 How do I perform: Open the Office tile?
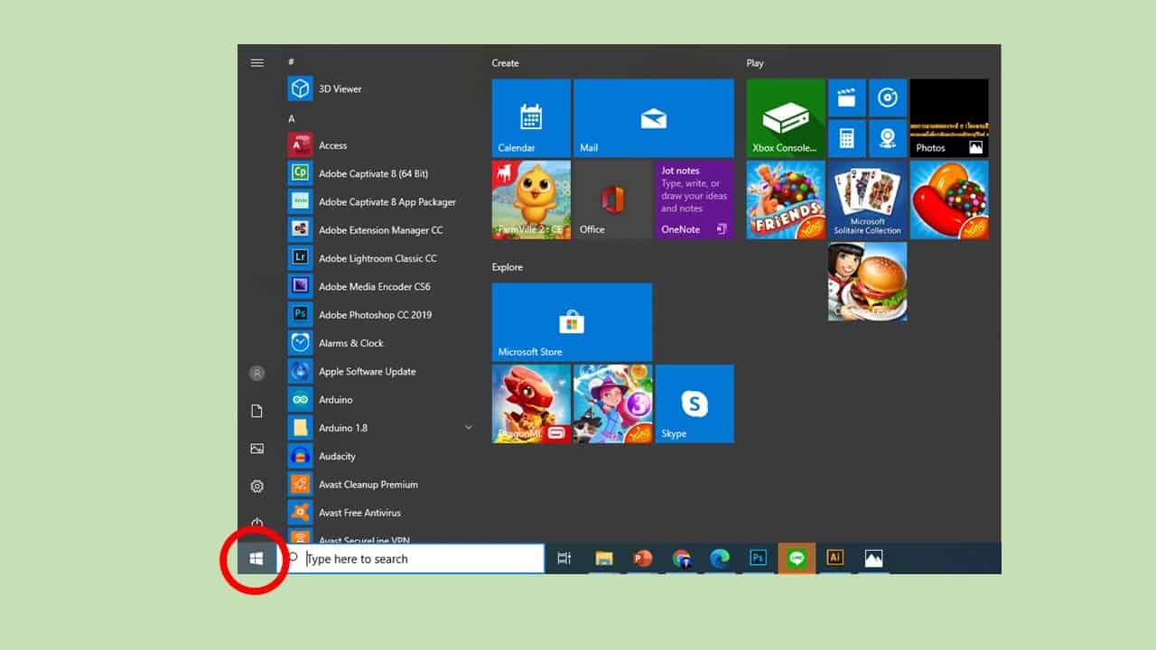click(612, 200)
